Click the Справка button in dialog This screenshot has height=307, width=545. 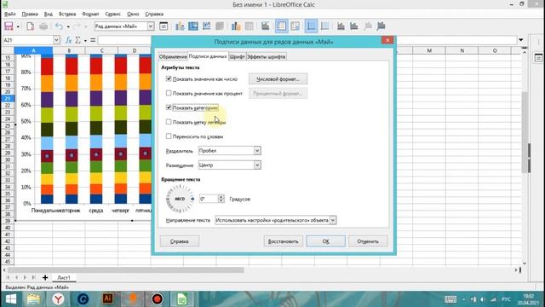(180, 241)
